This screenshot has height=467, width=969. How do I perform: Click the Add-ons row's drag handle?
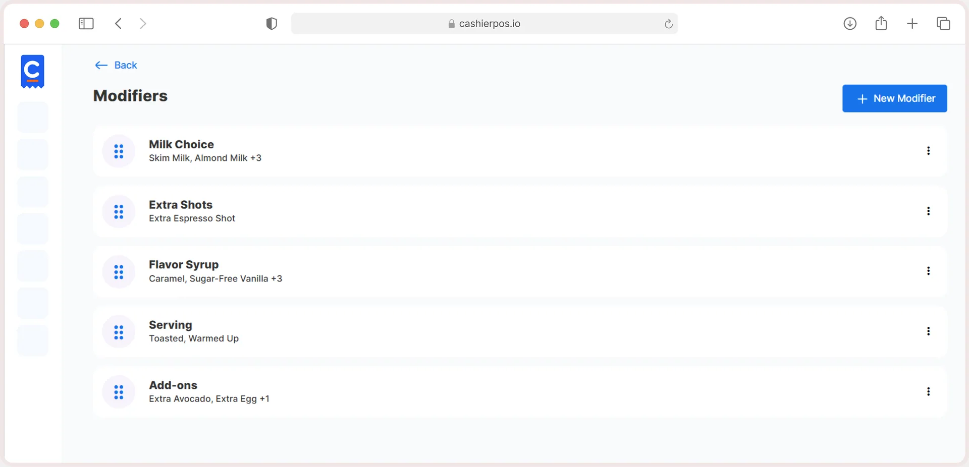click(119, 392)
